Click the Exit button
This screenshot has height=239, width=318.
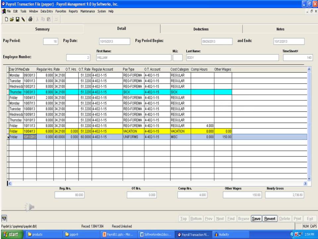click(310, 219)
